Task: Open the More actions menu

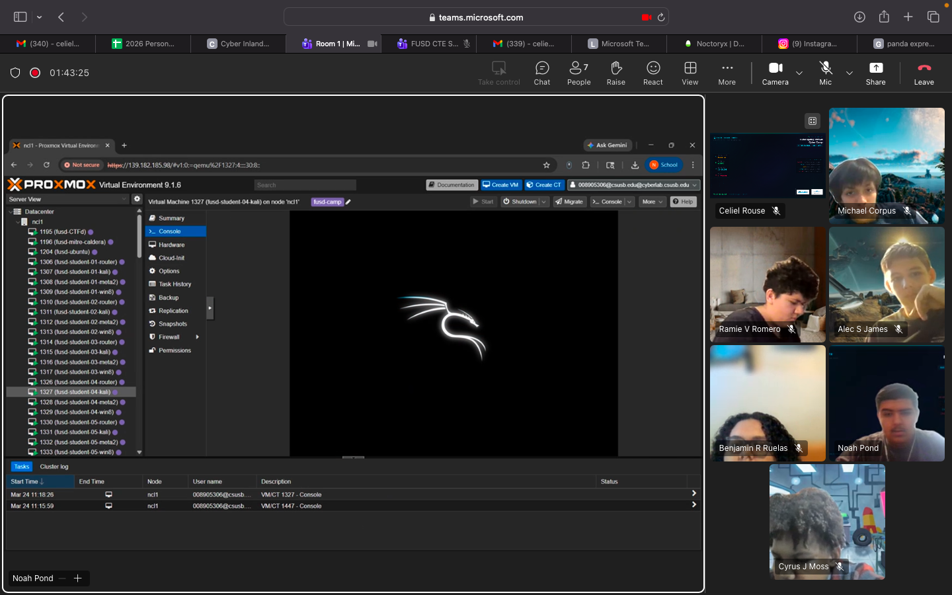Action: click(727, 73)
